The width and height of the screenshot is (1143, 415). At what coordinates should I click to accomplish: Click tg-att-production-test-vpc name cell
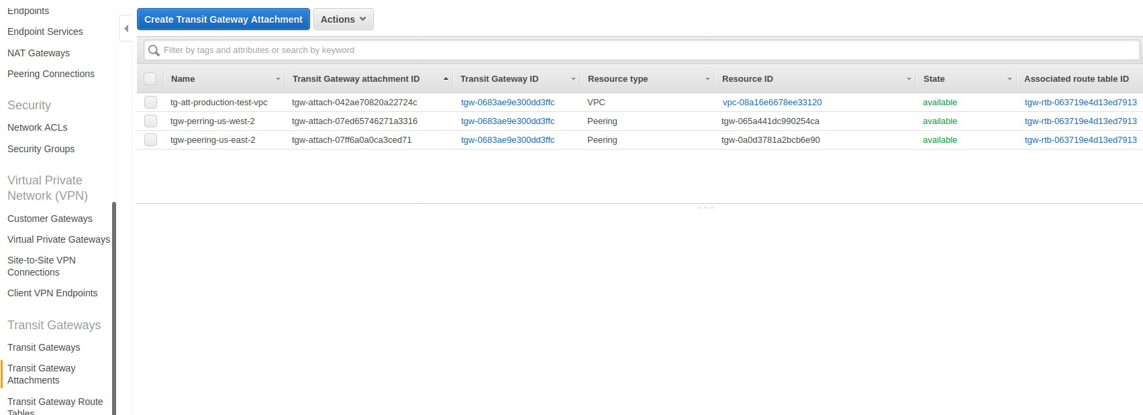pyautogui.click(x=219, y=103)
